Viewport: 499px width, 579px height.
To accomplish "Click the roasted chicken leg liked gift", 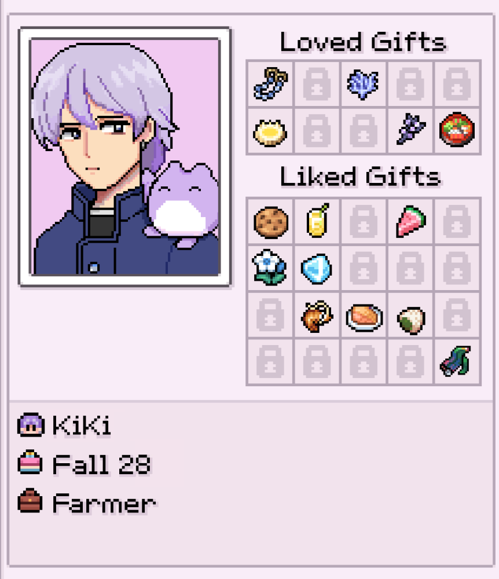I will pyautogui.click(x=317, y=316).
